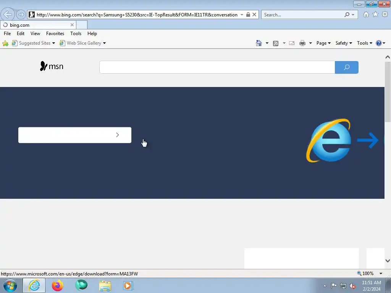The height and width of the screenshot is (293, 391).
Task: Click the msn logo
Action: [x=52, y=66]
